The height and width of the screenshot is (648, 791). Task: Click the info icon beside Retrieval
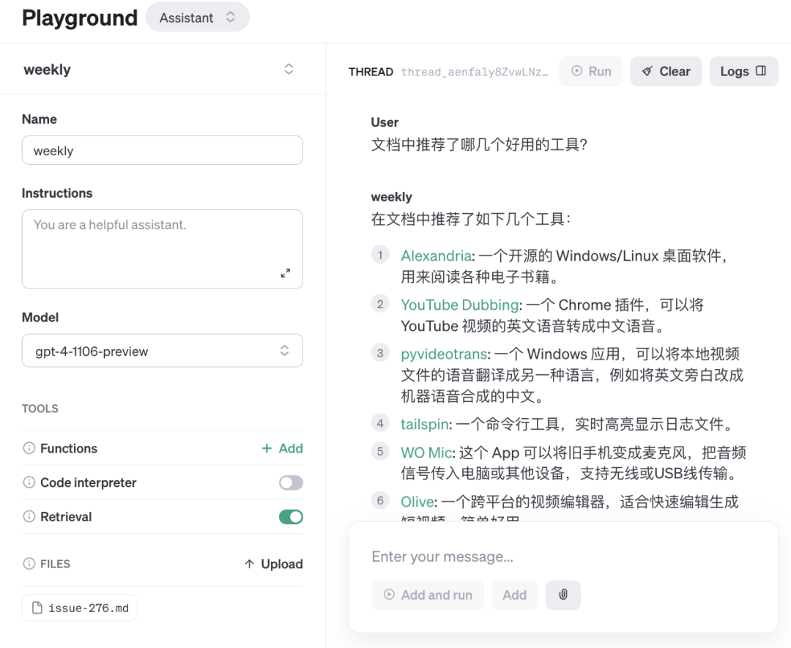29,516
